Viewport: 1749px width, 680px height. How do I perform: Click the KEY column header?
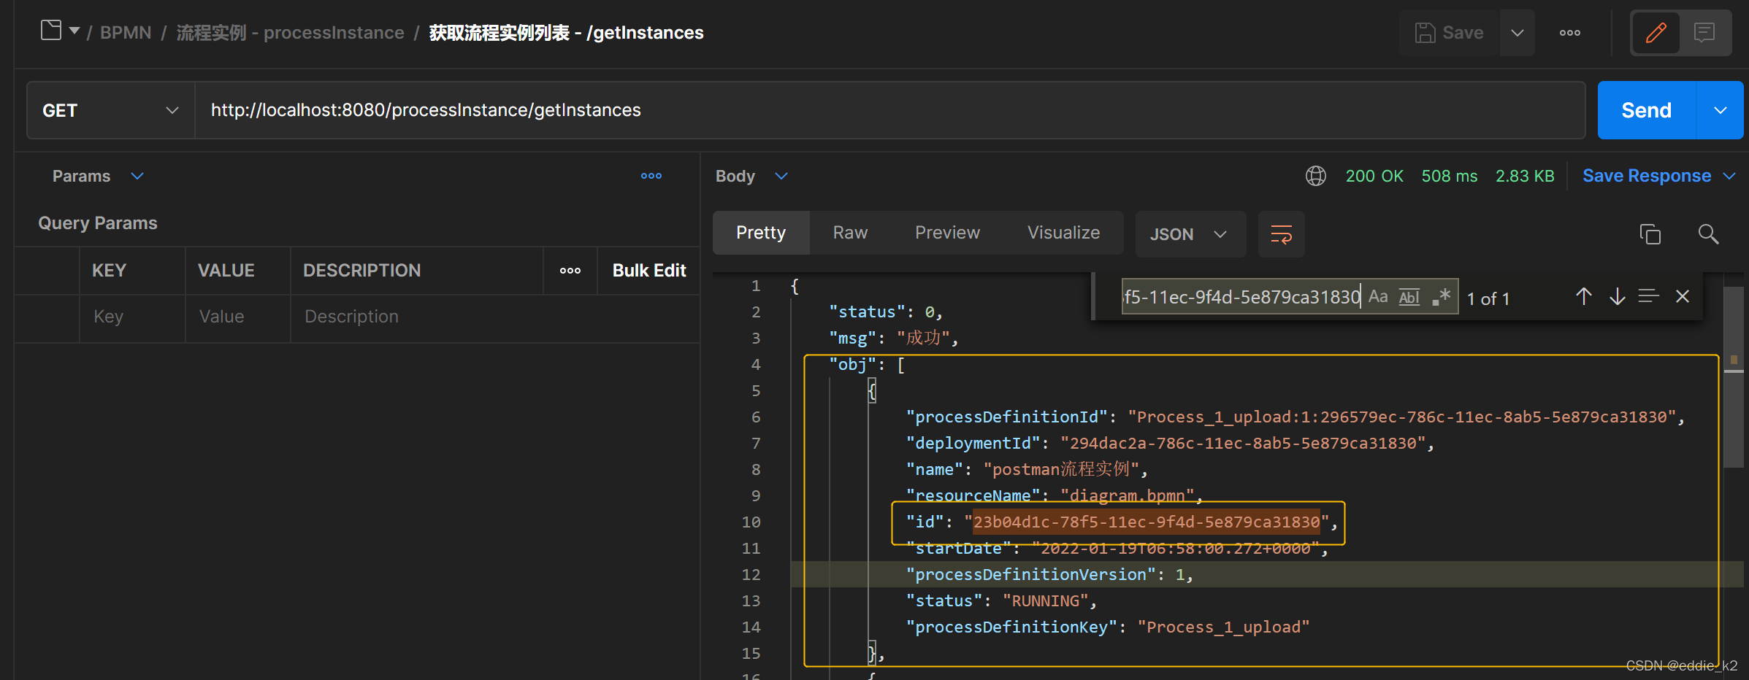tap(109, 271)
